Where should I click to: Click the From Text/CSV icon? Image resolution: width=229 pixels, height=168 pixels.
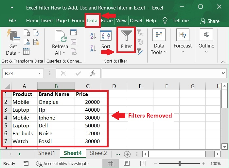[x=27, y=33]
